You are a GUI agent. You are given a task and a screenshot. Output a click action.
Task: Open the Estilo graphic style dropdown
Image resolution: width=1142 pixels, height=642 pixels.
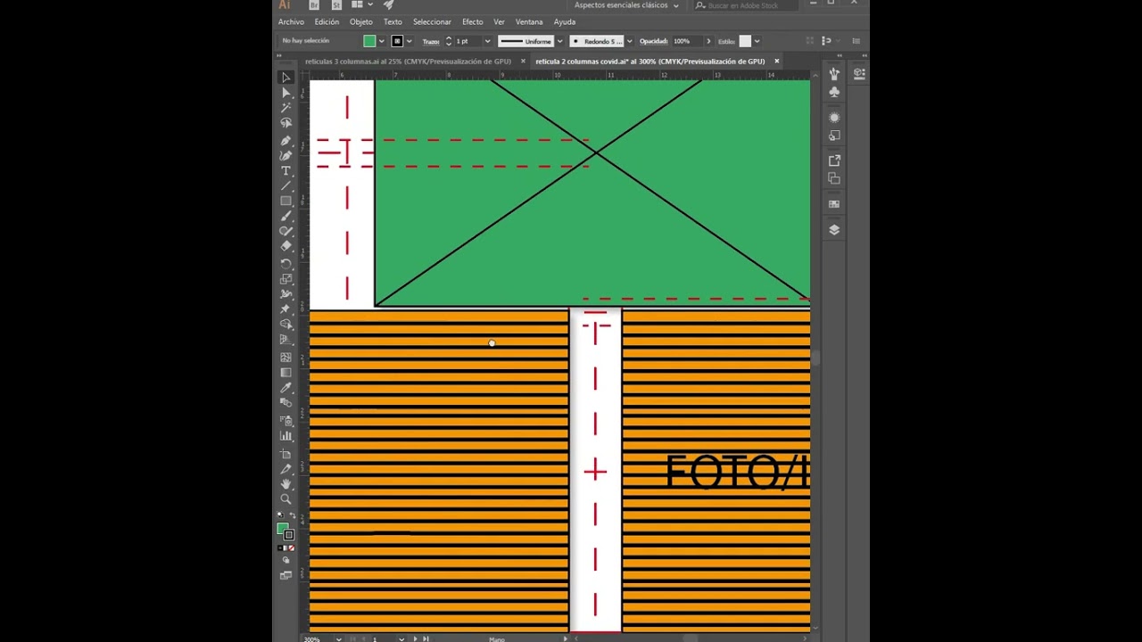pos(757,41)
